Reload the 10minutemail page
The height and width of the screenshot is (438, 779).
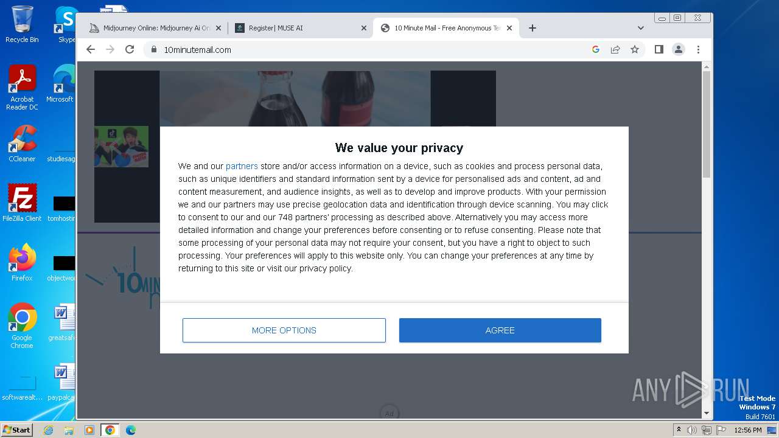[x=130, y=50]
